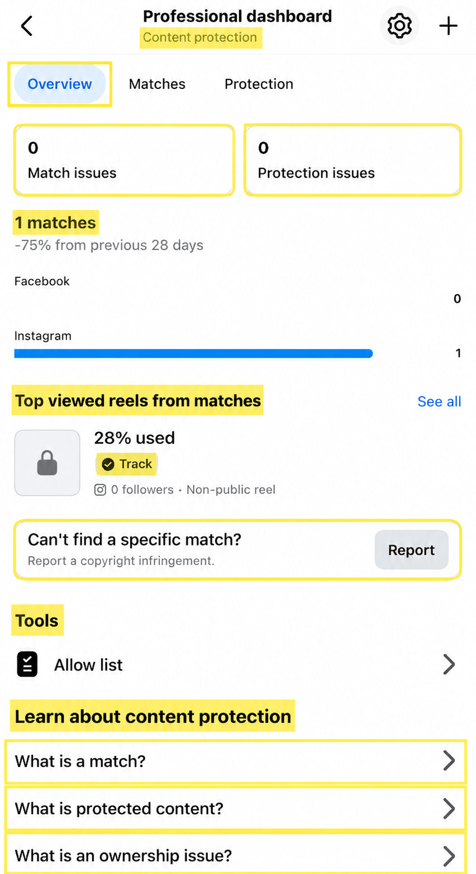Click the lock thumbnail of the matched reel

point(47,463)
